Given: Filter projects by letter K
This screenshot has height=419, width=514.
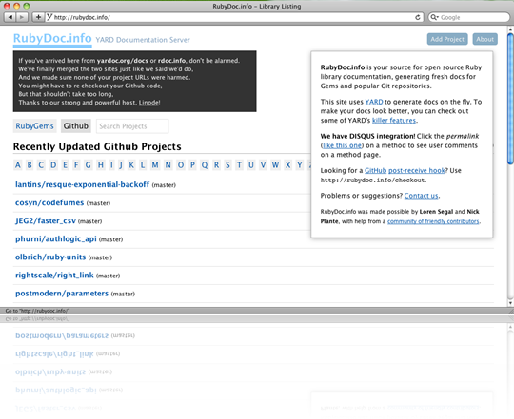Looking at the screenshot, I should 131,165.
